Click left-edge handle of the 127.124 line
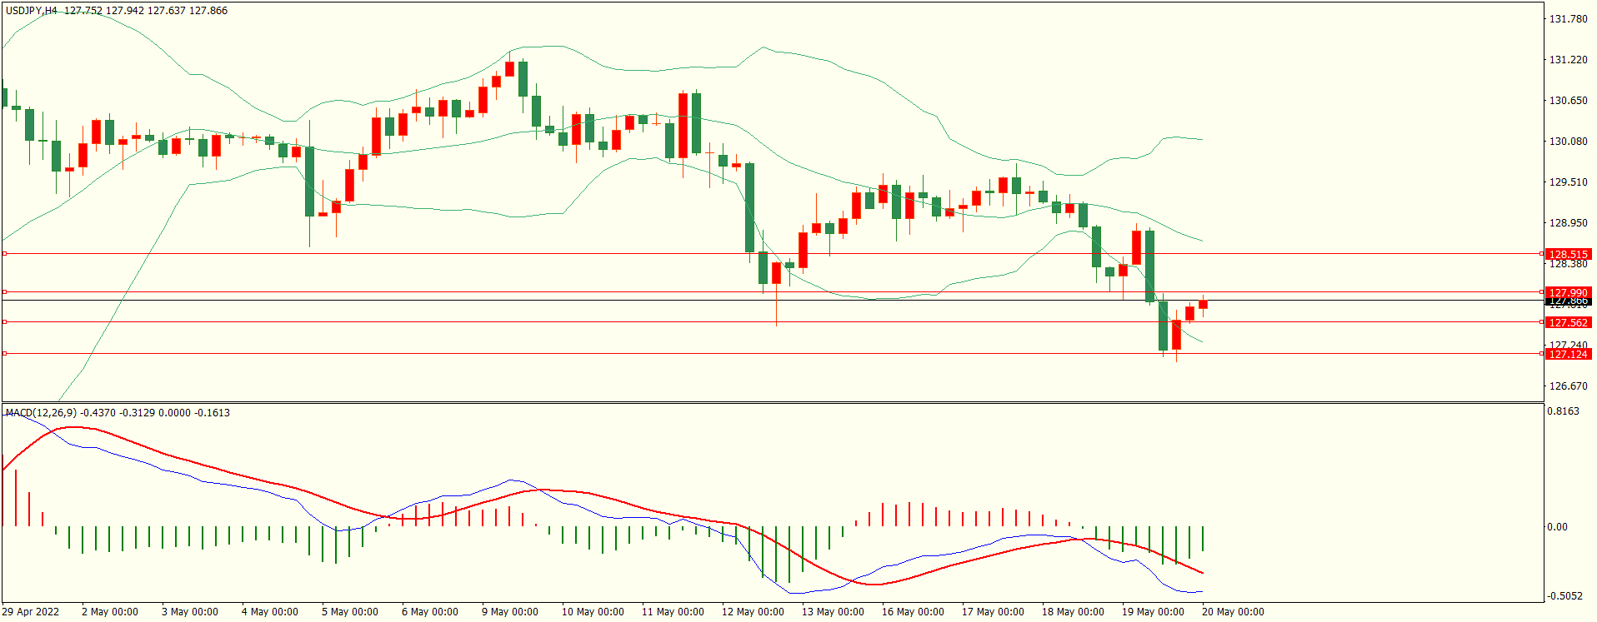 pos(4,353)
